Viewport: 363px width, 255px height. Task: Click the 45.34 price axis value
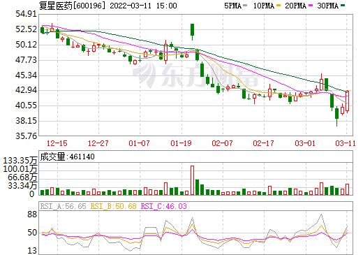(x=27, y=75)
